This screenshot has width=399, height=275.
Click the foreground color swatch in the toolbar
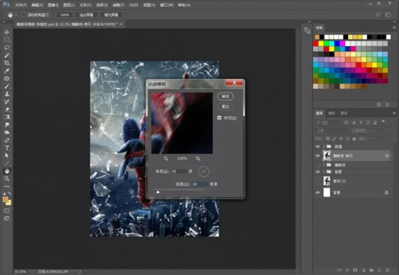click(x=6, y=197)
